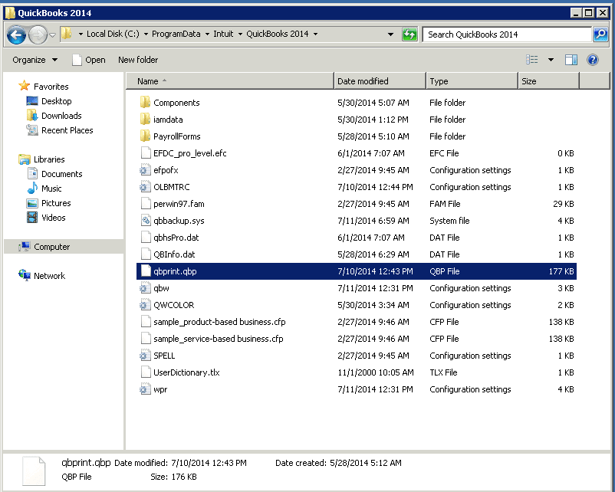Open the Documents library
Viewport: 615px width, 492px height.
(61, 174)
